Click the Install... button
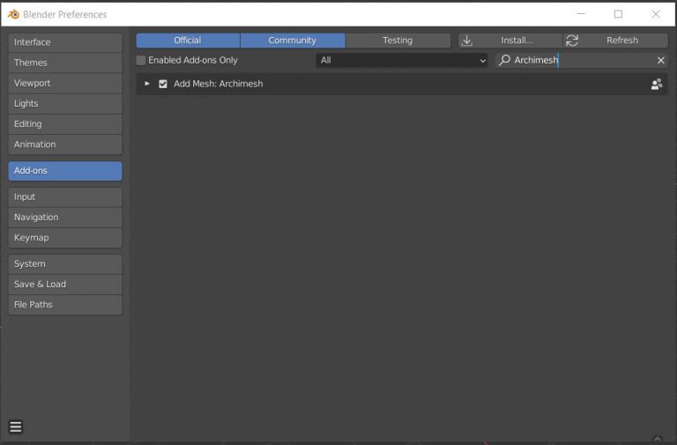Viewport: 677px width, 445px height. pos(510,41)
